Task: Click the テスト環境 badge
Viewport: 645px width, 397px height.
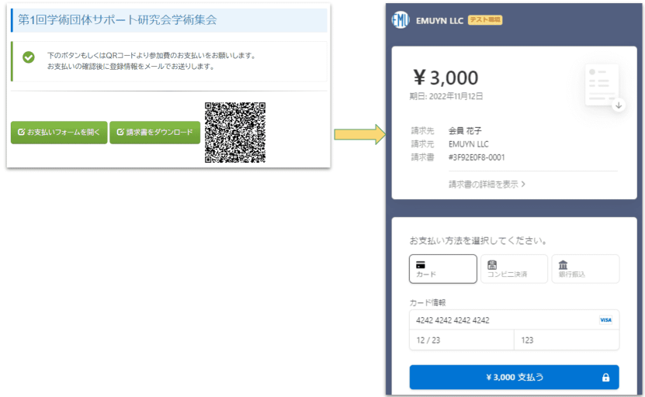Action: [x=485, y=19]
